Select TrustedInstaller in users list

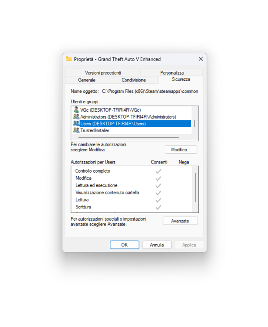(95, 130)
